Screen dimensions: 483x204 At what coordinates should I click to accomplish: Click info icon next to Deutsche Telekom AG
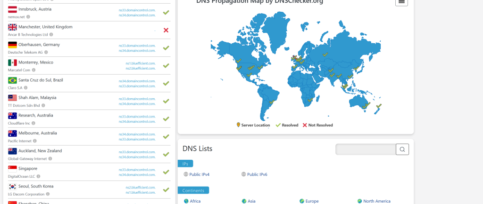[46, 53]
